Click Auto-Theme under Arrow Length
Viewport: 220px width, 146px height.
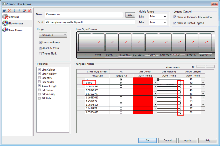coord(193,76)
